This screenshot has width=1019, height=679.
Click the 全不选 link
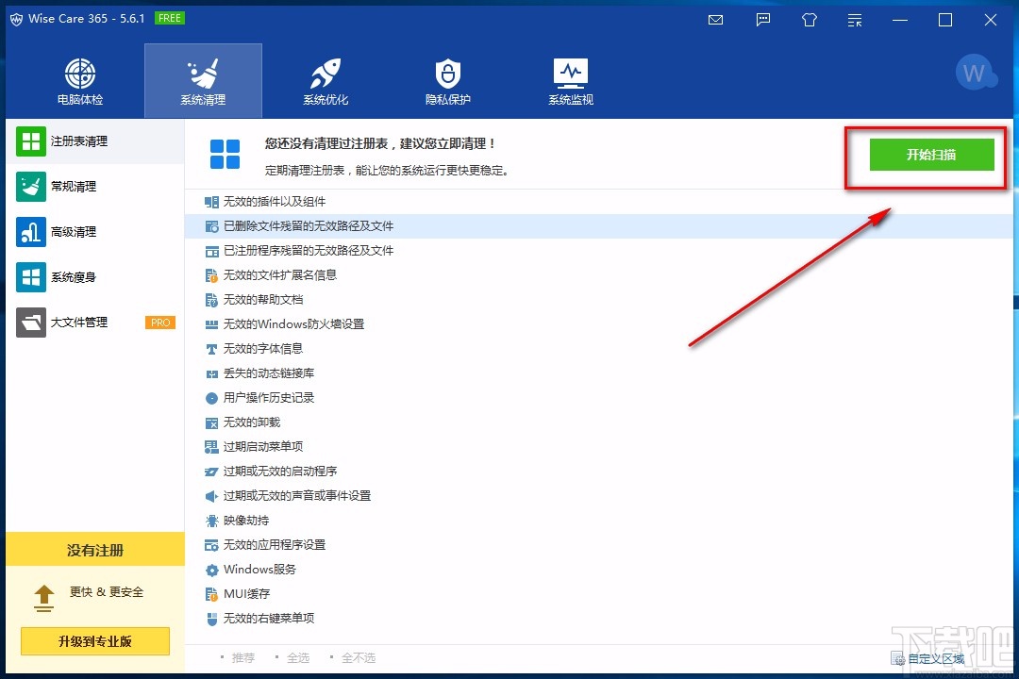point(359,657)
